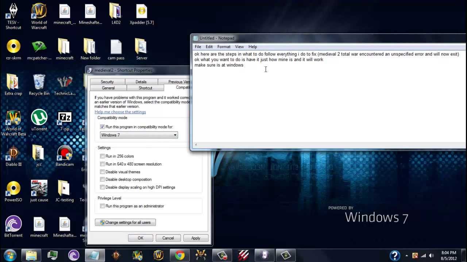The height and width of the screenshot is (262, 467).
Task: Open the BitTorrent desktop shortcut
Action: point(13,226)
